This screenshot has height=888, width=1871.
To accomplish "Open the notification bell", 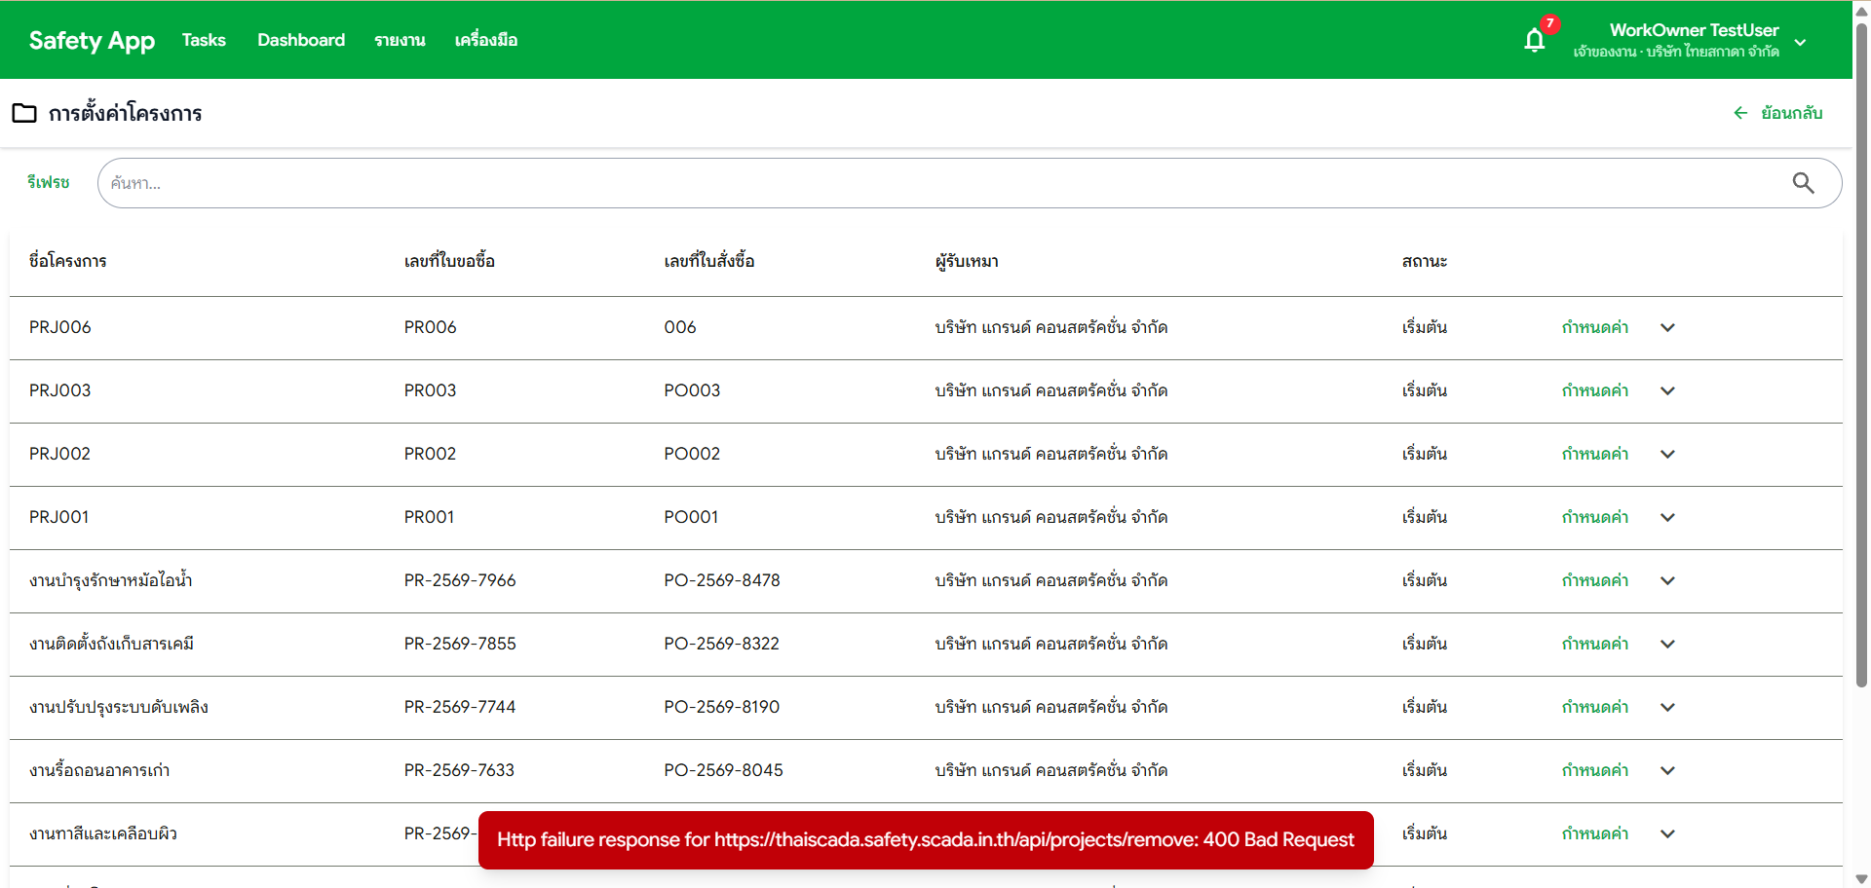I will click(1534, 40).
